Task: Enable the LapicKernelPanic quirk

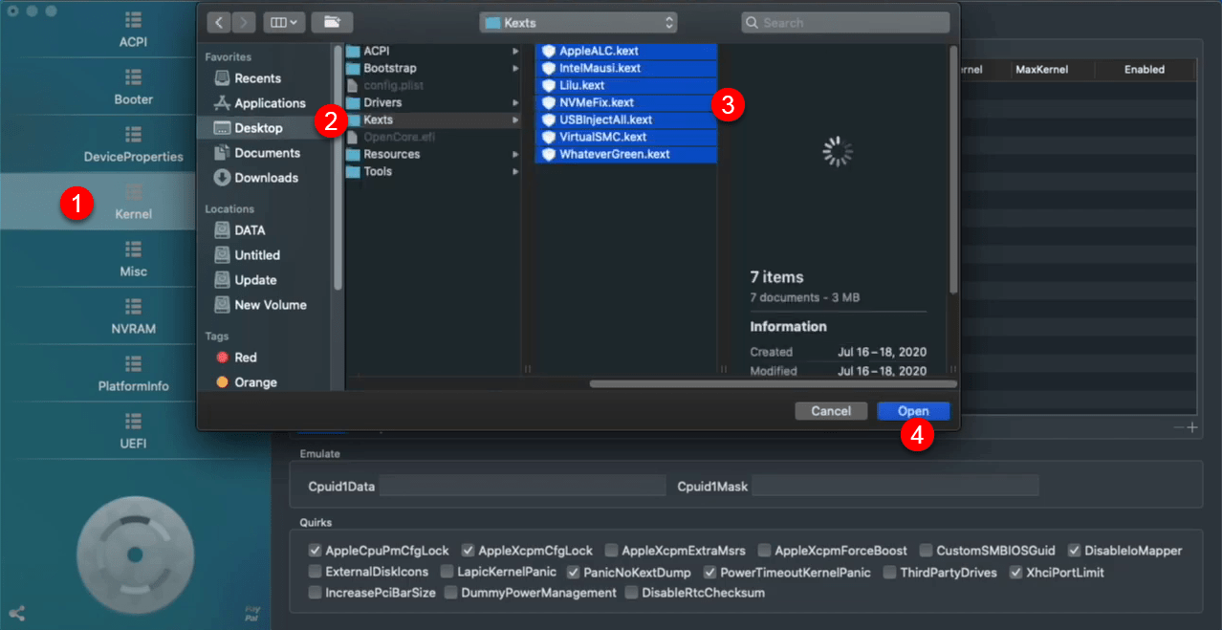Action: tap(447, 573)
